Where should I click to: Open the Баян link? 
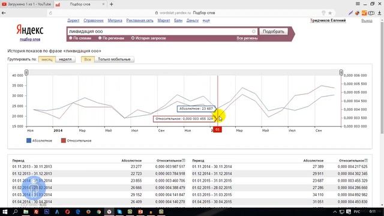coord(178,20)
